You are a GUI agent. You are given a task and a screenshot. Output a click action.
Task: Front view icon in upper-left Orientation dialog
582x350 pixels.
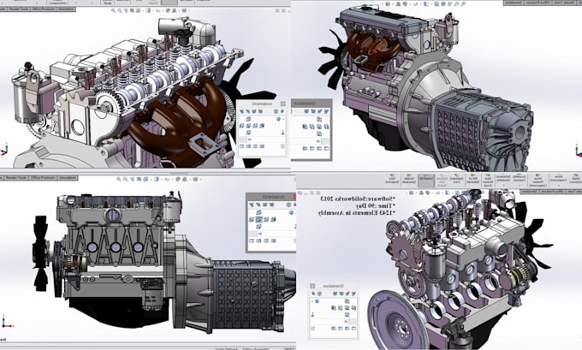[x=248, y=126]
